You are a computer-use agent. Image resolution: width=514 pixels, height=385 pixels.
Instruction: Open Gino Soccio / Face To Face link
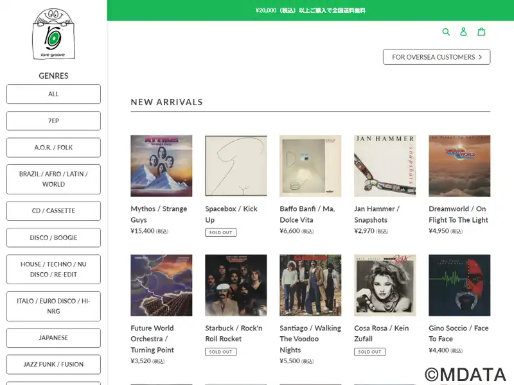tap(458, 333)
